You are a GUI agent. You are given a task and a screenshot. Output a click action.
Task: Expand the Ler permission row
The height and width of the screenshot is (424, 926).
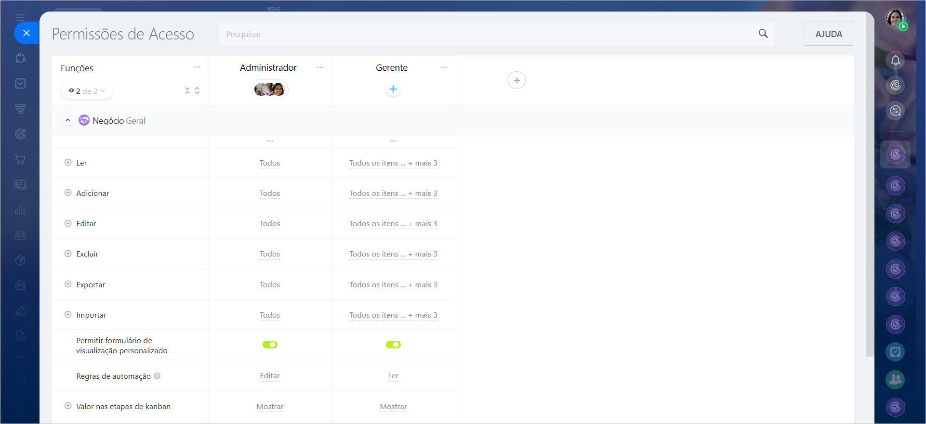[68, 163]
